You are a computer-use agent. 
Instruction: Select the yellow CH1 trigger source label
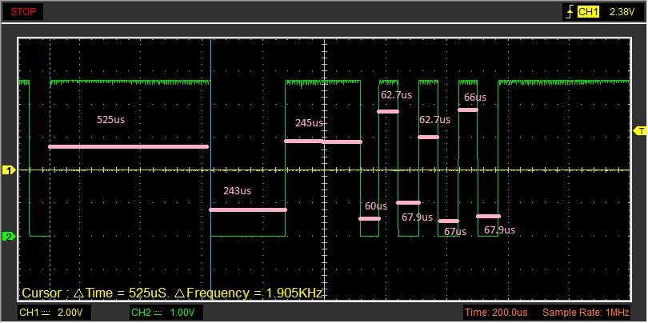(x=588, y=12)
